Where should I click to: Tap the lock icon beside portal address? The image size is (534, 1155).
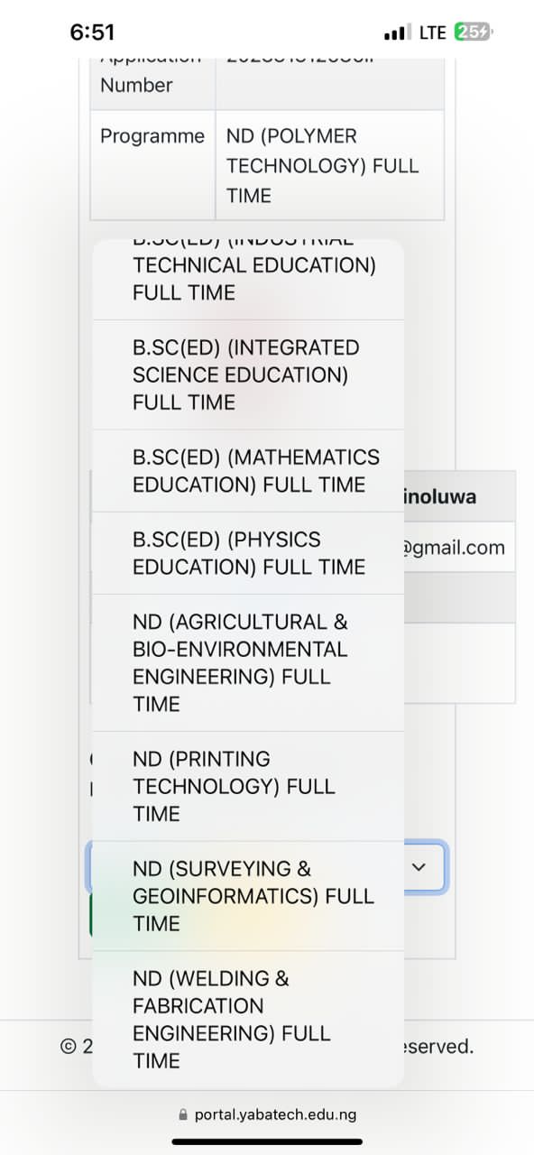183,1115
